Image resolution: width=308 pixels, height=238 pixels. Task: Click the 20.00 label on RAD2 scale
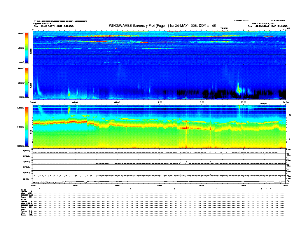click(x=21, y=48)
